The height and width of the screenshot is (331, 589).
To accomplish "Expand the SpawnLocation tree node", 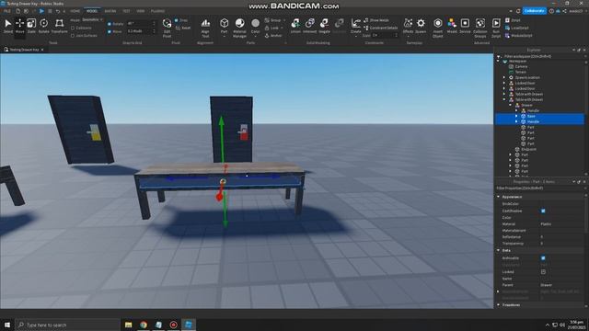I will click(504, 77).
